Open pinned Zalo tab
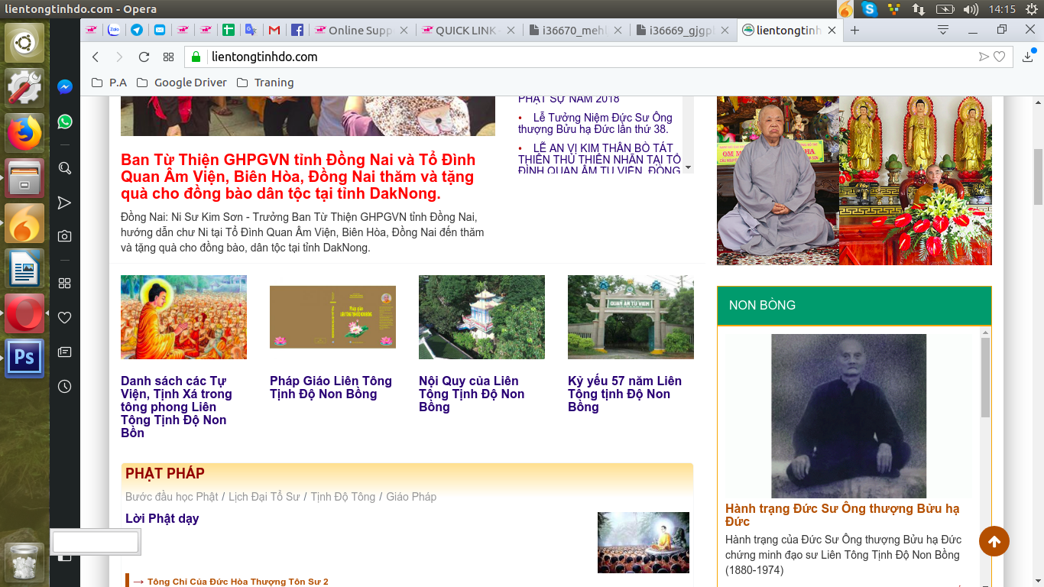This screenshot has width=1044, height=587. (x=114, y=31)
